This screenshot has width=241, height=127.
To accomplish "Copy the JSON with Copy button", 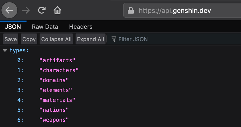I will [x=29, y=39].
